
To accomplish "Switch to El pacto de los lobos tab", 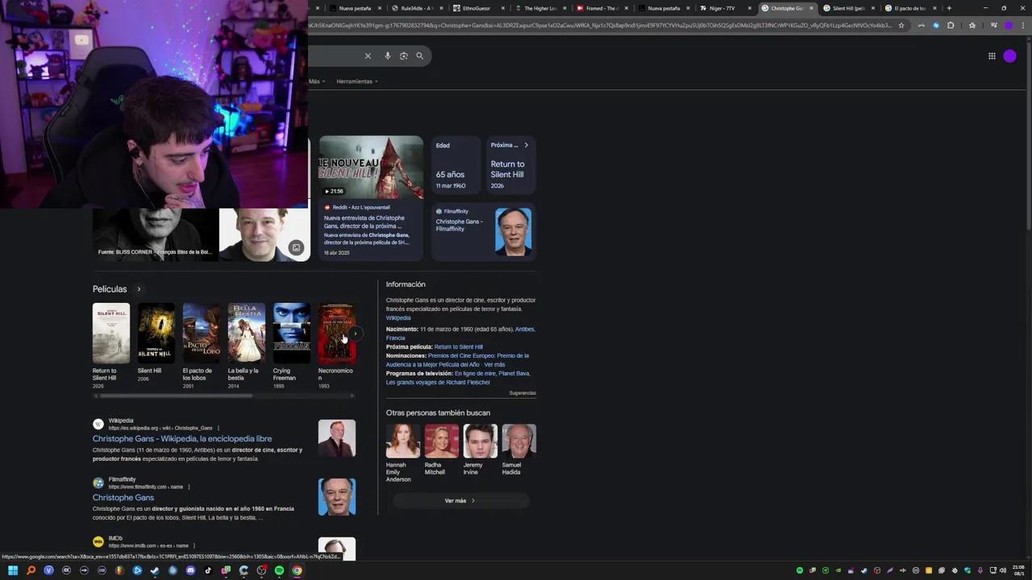I will coord(910,8).
